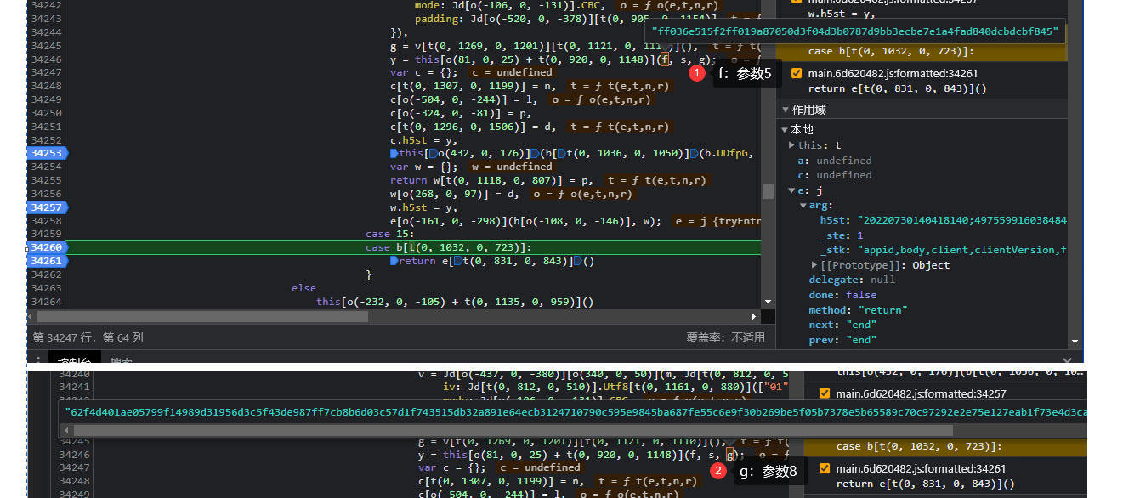Click the red badge 1 near f 参数5 popup
The image size is (1123, 498).
click(x=696, y=72)
